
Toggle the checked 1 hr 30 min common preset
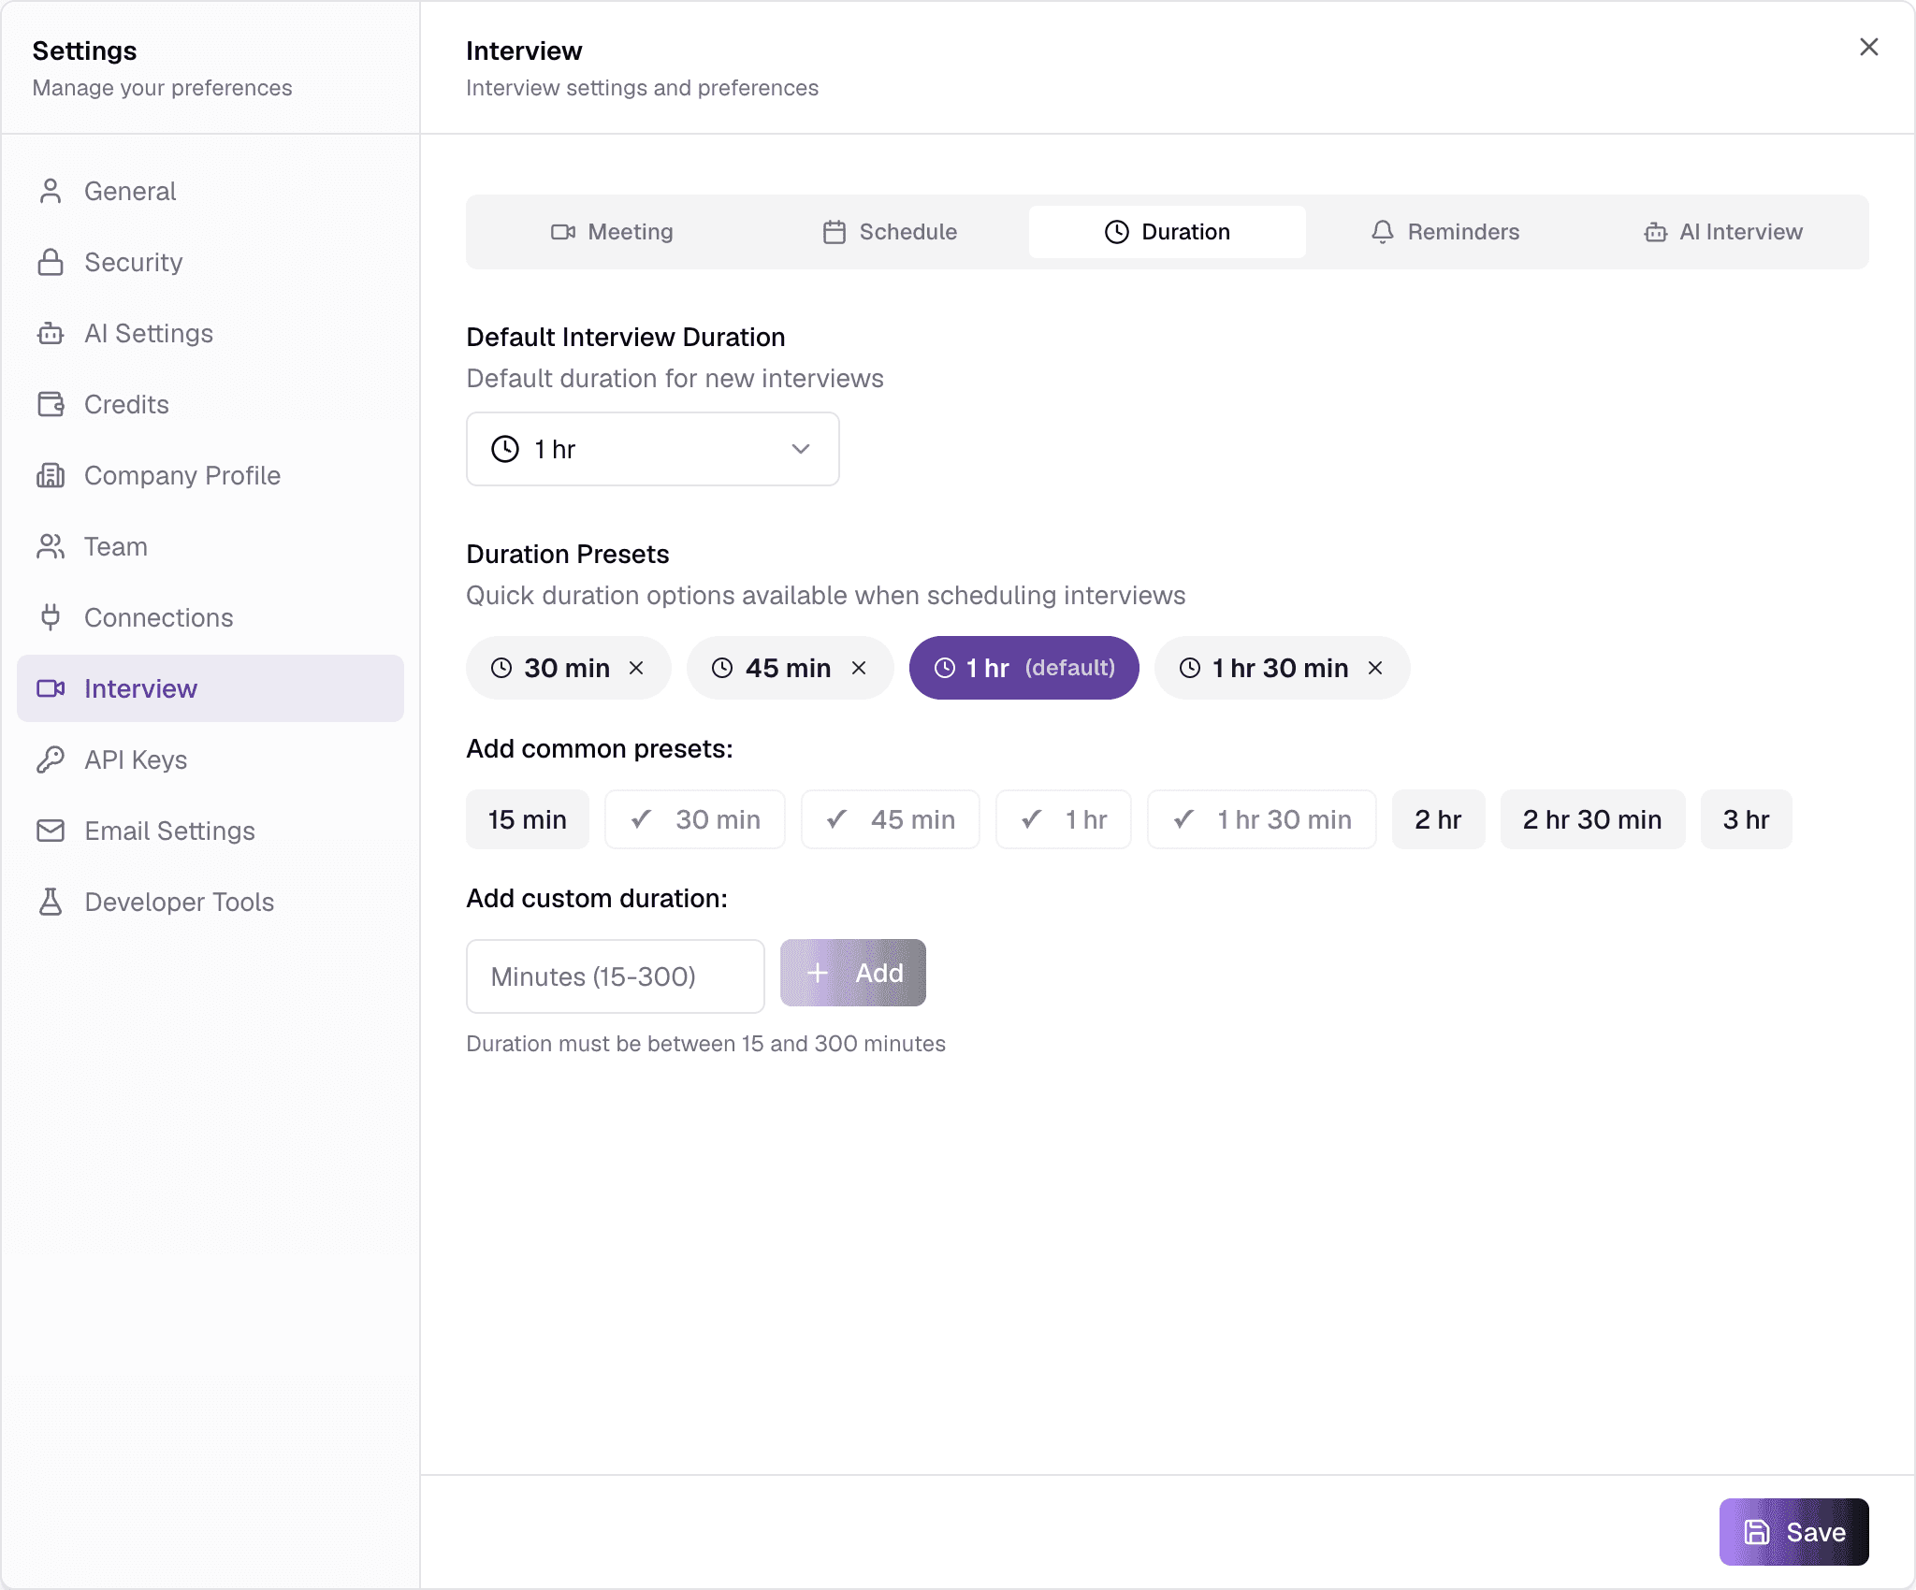pyautogui.click(x=1262, y=819)
